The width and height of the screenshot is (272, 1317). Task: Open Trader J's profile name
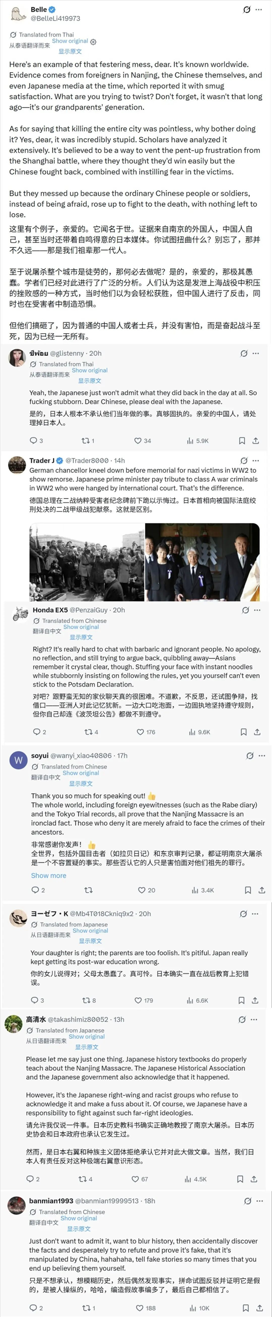tap(42, 461)
